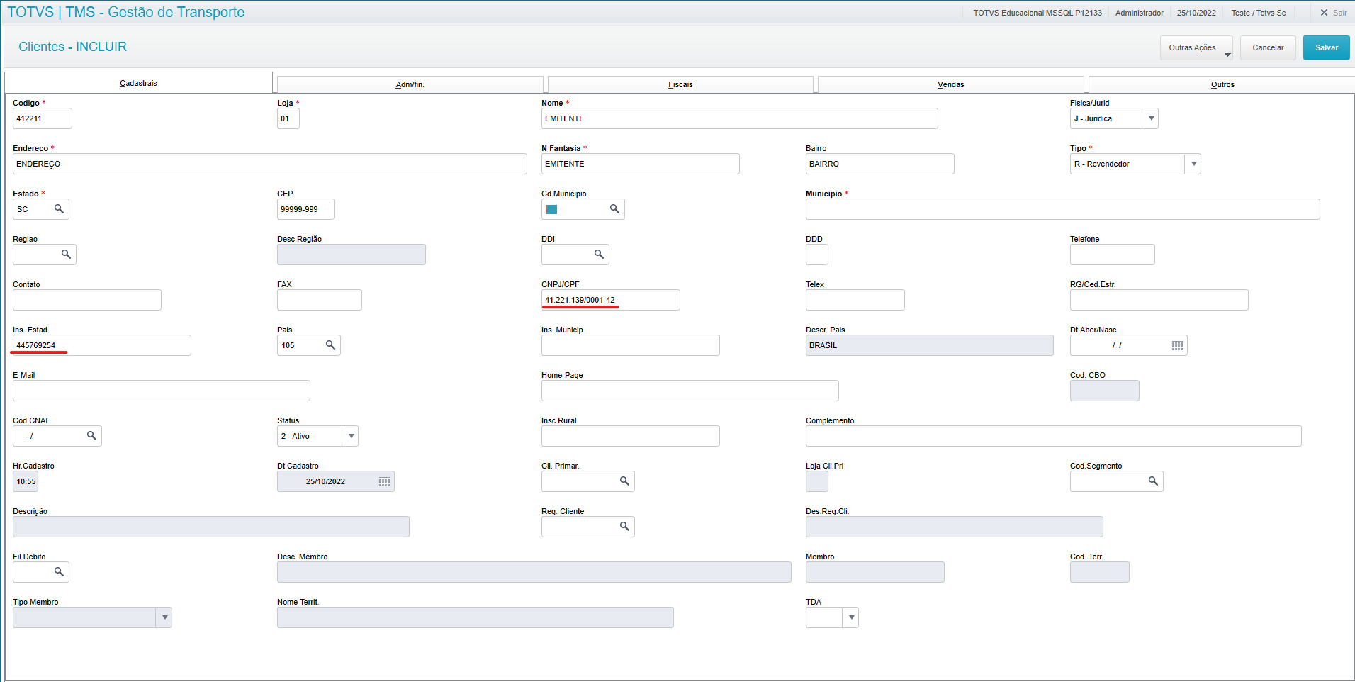This screenshot has width=1355, height=682.
Task: Click the 25/10/2022 date in header
Action: (x=1196, y=13)
